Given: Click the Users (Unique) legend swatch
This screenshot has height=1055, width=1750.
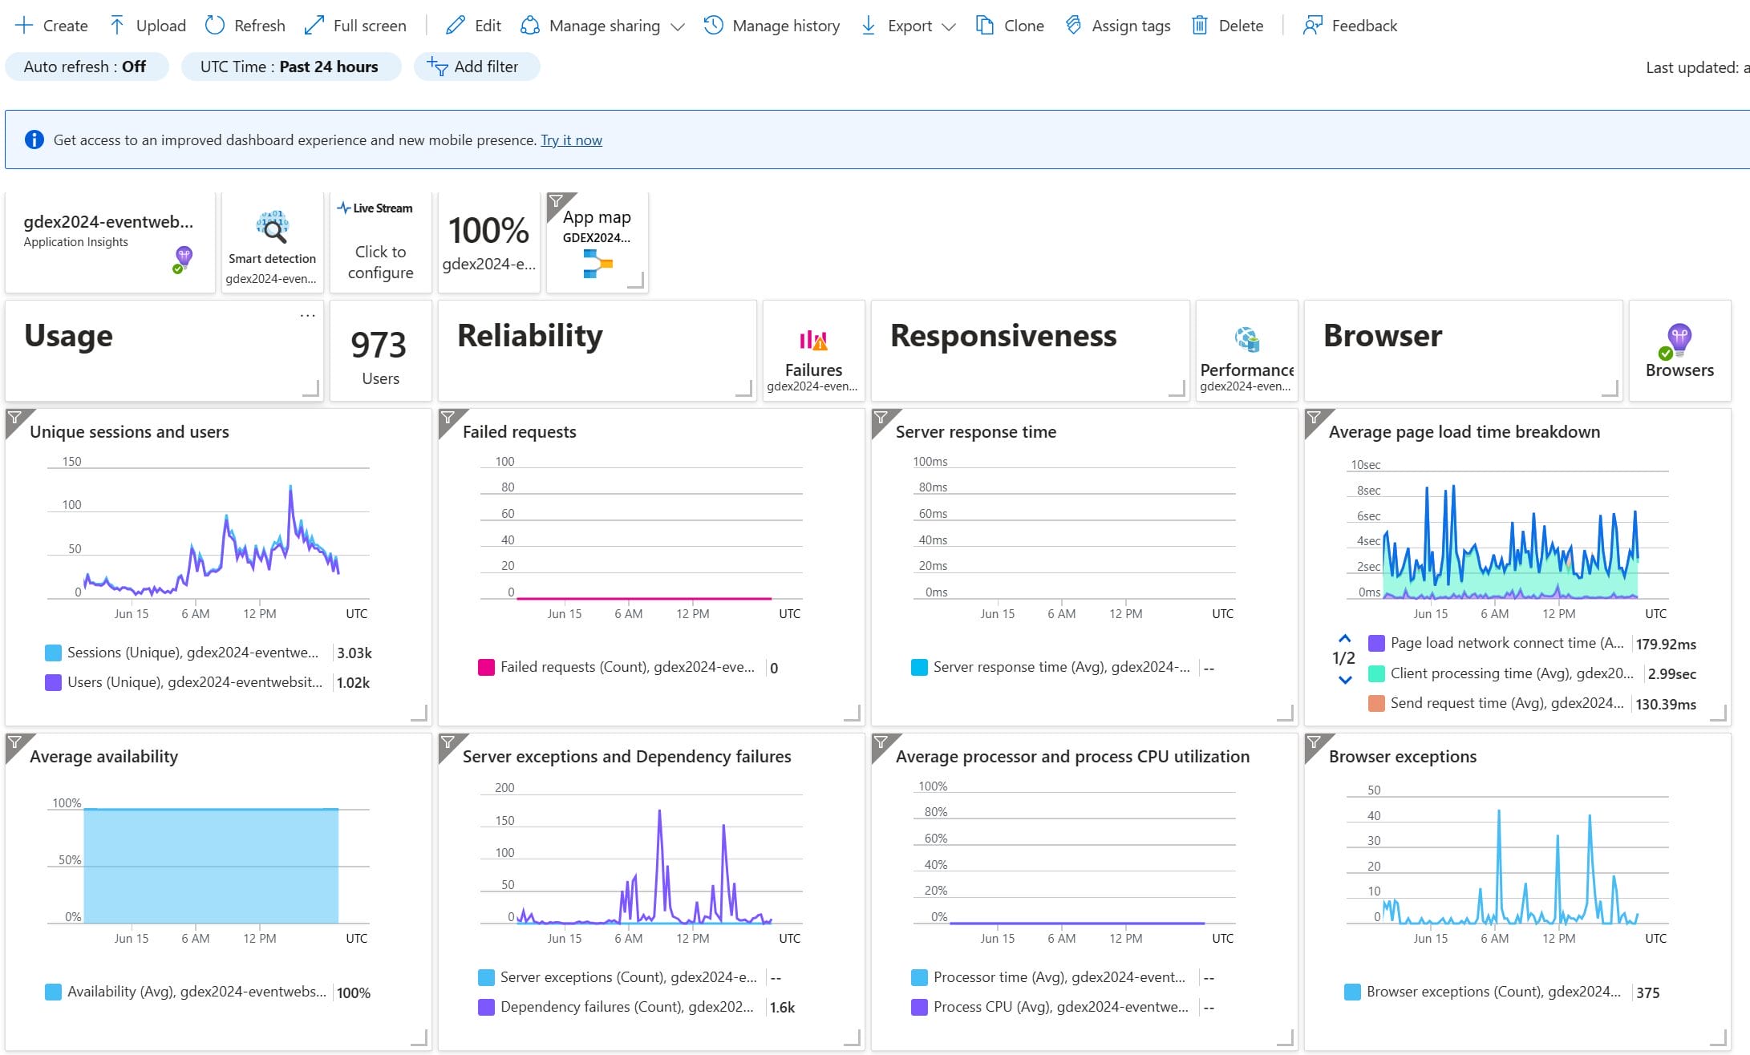Looking at the screenshot, I should [x=53, y=682].
